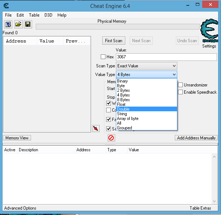This screenshot has width=221, height=215.
Task: Open the Table menu
Action: [x=34, y=15]
